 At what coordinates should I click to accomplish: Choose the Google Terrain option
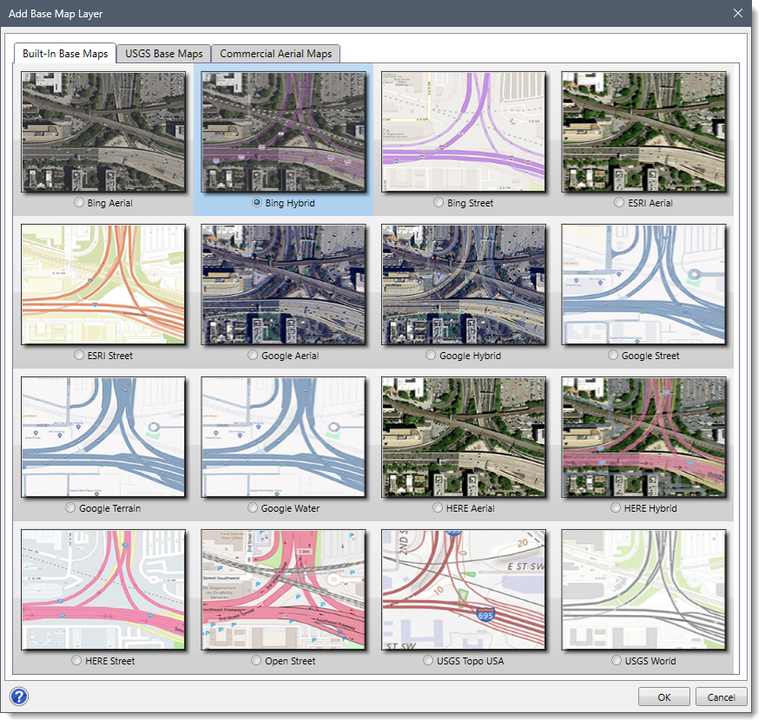point(69,507)
